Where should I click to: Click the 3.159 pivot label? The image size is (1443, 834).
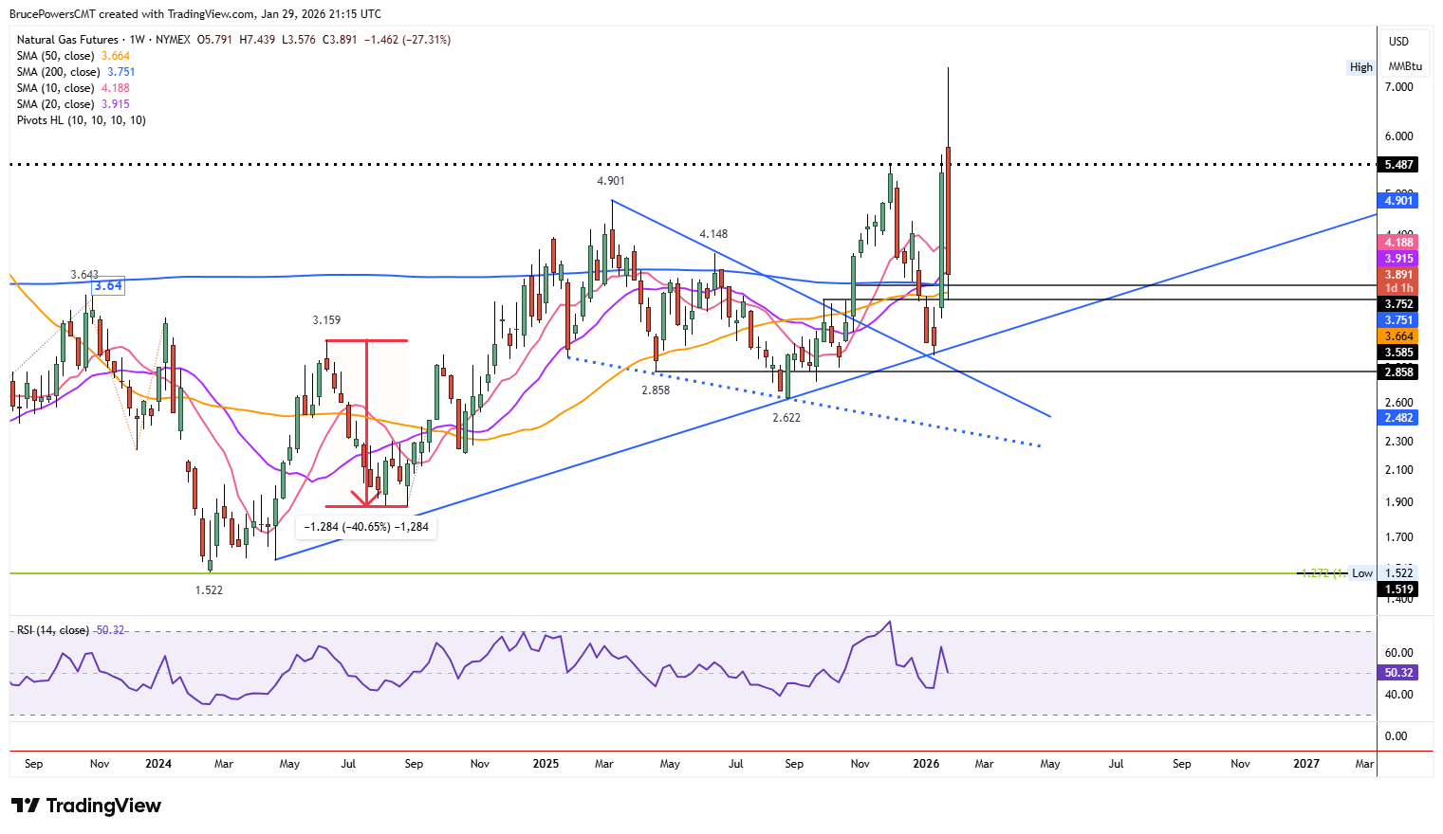tap(326, 320)
